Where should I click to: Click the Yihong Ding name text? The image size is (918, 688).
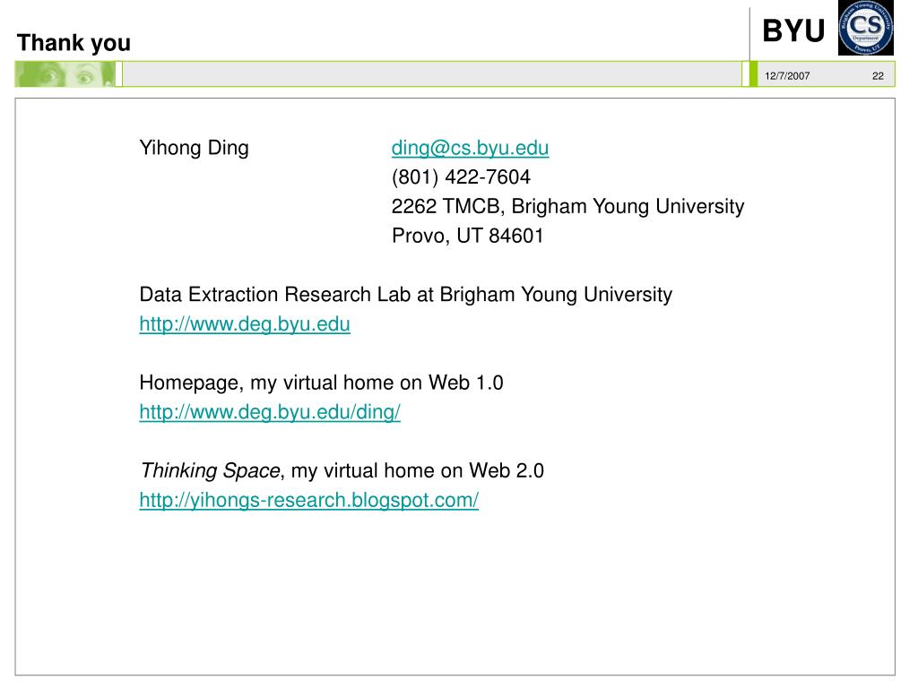(194, 148)
